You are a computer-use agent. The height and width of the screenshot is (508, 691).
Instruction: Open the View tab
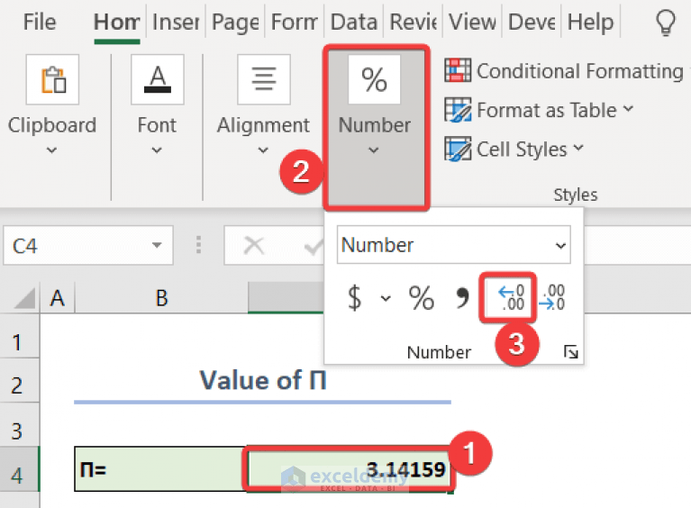click(x=472, y=22)
